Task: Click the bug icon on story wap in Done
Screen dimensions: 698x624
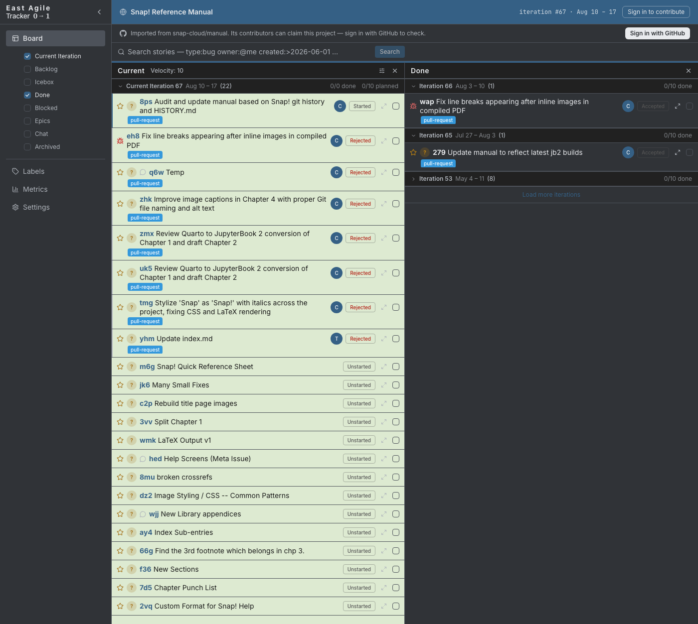Action: click(x=413, y=106)
